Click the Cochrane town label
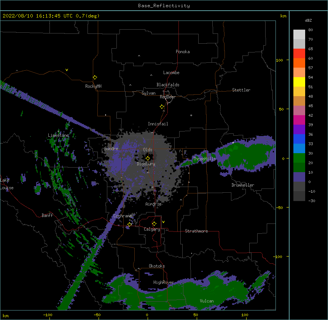This screenshot has width=328, height=320. (123, 216)
